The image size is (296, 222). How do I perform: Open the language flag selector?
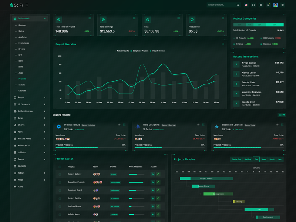pyautogui.click(x=246, y=5)
